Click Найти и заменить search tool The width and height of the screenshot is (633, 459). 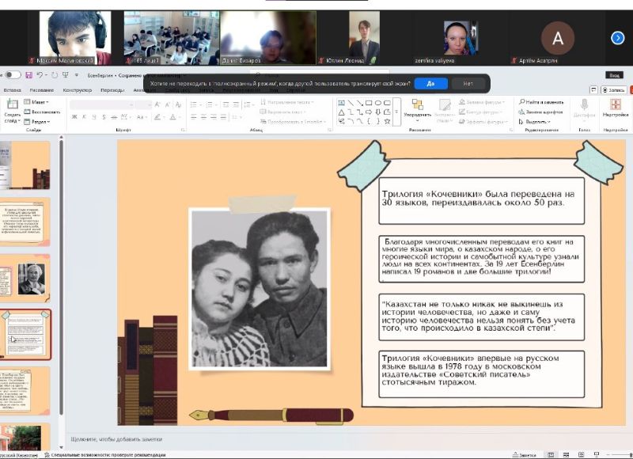[542, 101]
